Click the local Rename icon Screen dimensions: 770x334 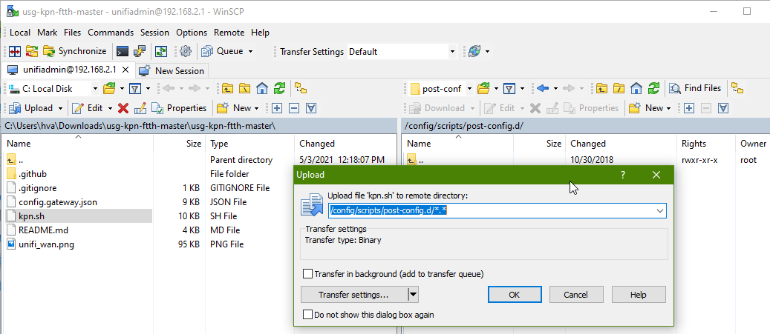point(140,107)
